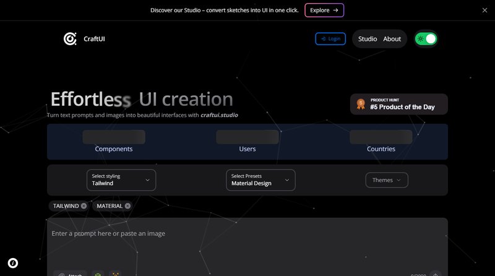Click the Explore button in banner
The height and width of the screenshot is (276, 495).
coord(324,10)
